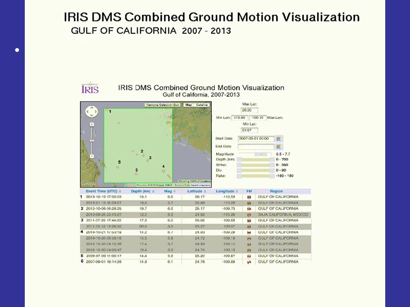Screen dimensions: 410x307
Task: Click the depth value 19.7 cell
Action: click(143, 209)
